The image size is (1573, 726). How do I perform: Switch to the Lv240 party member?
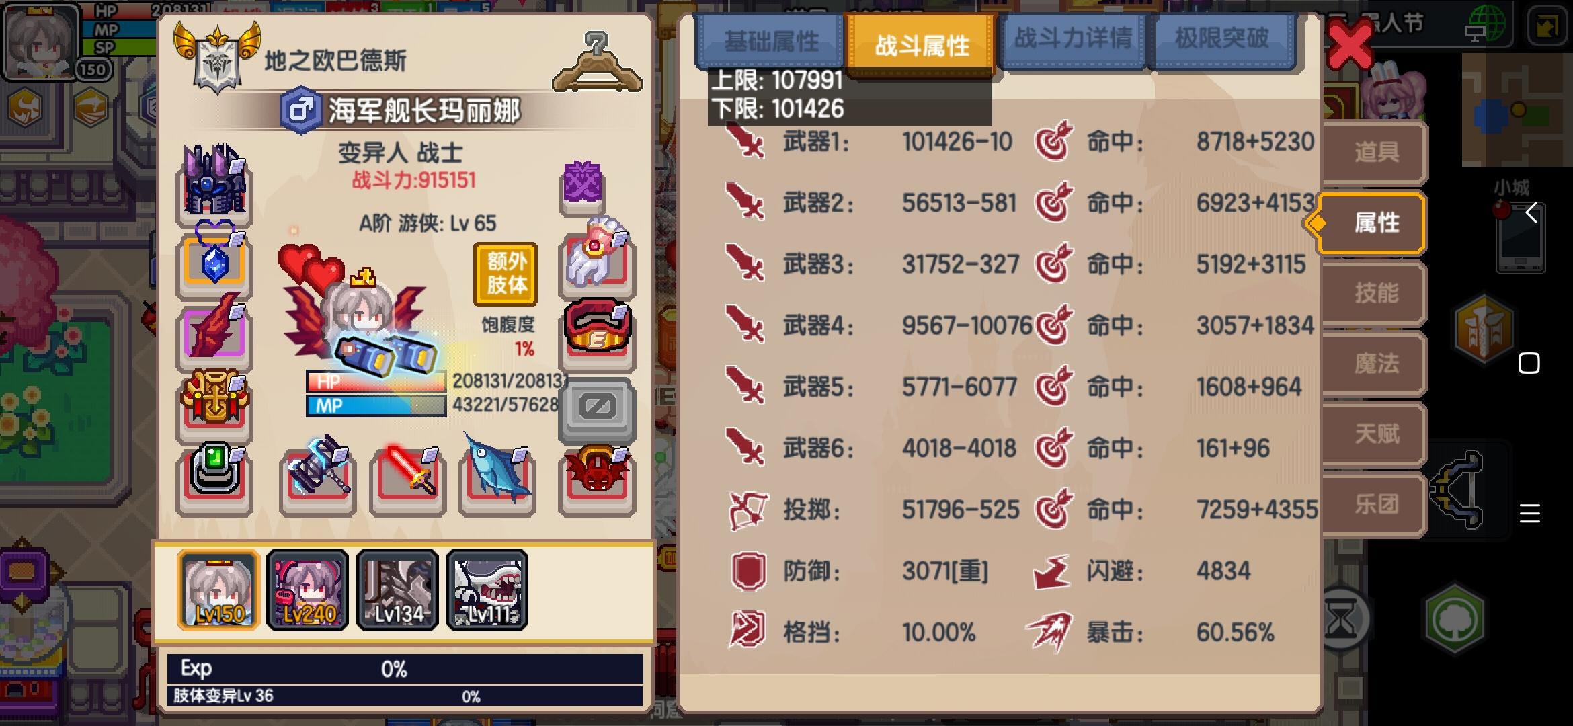307,590
